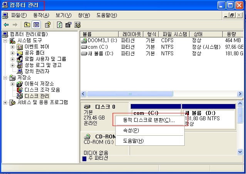Image resolution: width=246 pixels, height=174 pixels.
Task: Select 컴퓨터 관리(로컬) root node
Action: pyautogui.click(x=29, y=34)
